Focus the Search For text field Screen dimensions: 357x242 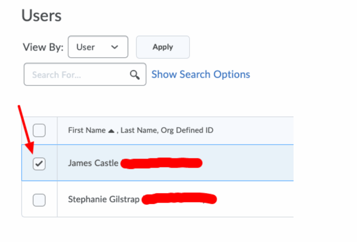tap(78, 75)
